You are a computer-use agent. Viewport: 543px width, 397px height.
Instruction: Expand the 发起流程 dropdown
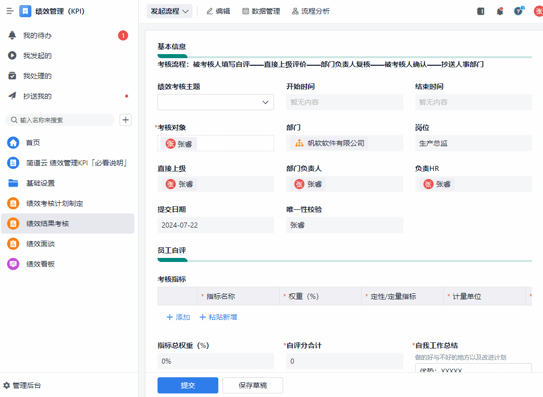[169, 11]
